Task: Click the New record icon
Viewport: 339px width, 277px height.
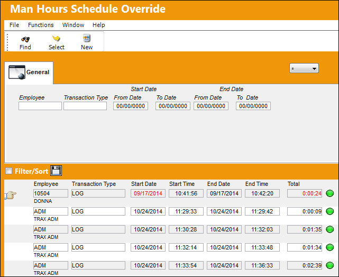Action: point(87,38)
